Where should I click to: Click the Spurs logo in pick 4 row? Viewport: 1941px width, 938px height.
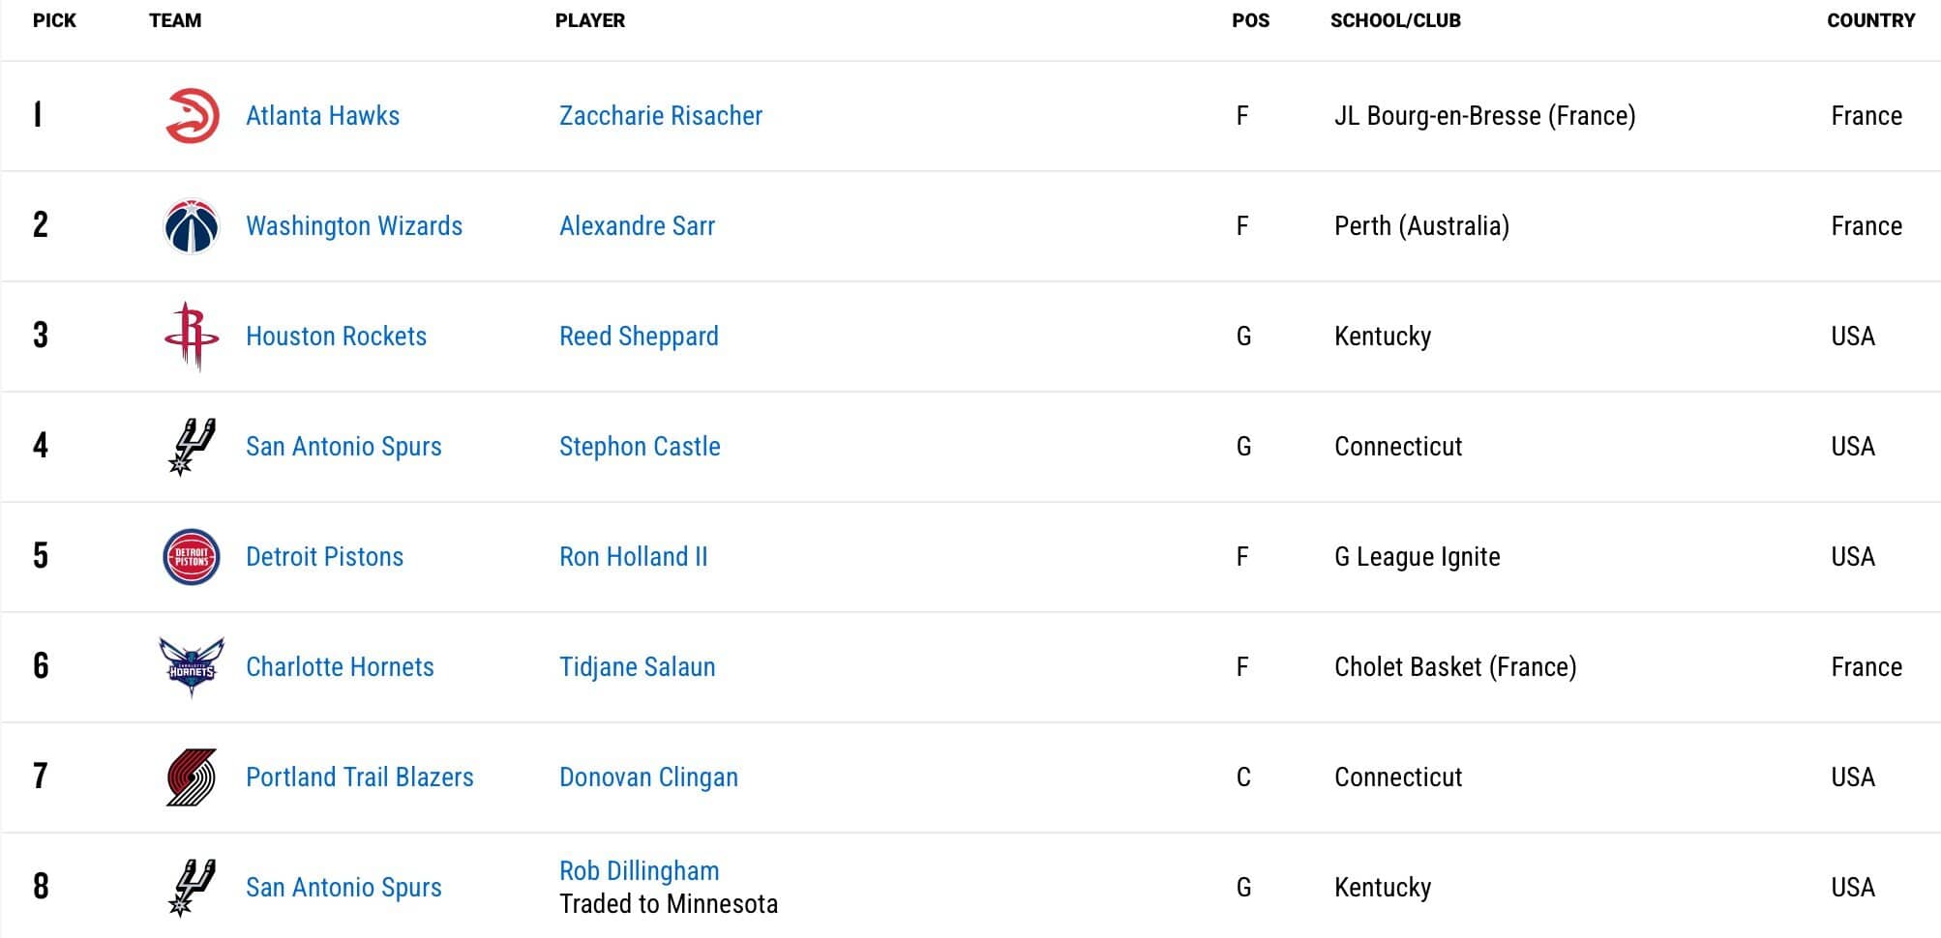click(x=192, y=447)
